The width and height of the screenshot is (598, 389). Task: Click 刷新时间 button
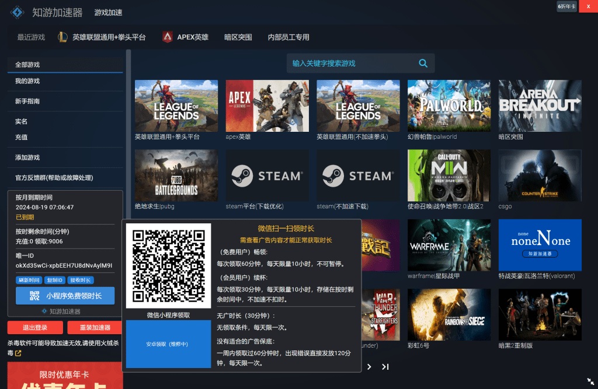click(x=29, y=280)
